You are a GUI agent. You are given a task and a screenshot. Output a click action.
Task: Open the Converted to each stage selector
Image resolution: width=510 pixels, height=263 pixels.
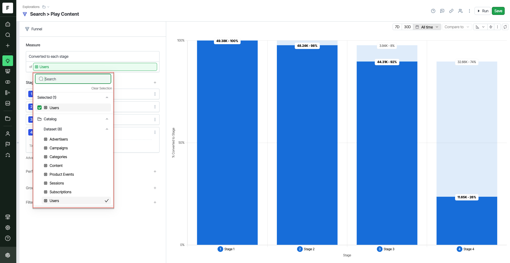click(93, 56)
